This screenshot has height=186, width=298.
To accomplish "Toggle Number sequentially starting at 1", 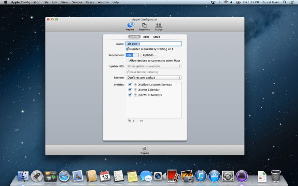I will point(128,49).
